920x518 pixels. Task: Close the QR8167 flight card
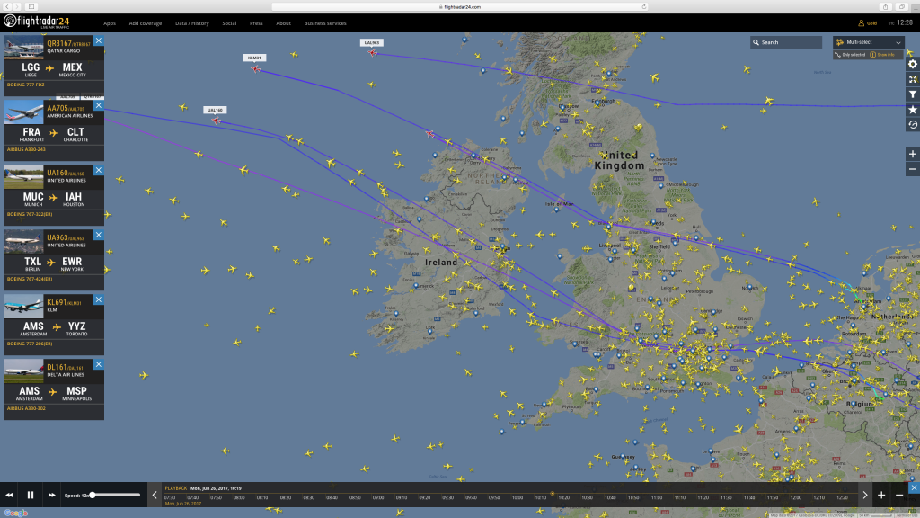[x=99, y=40]
